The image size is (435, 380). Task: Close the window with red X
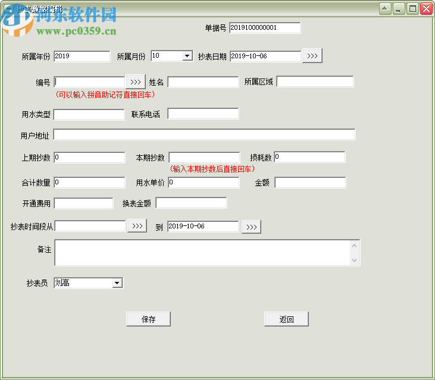(x=427, y=8)
